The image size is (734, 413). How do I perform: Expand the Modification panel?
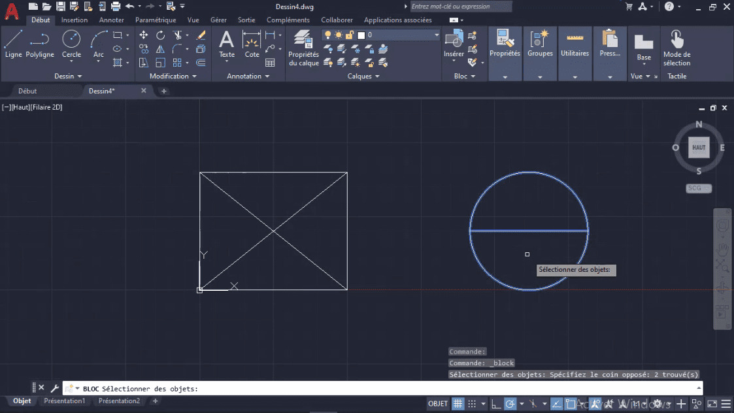click(x=173, y=76)
